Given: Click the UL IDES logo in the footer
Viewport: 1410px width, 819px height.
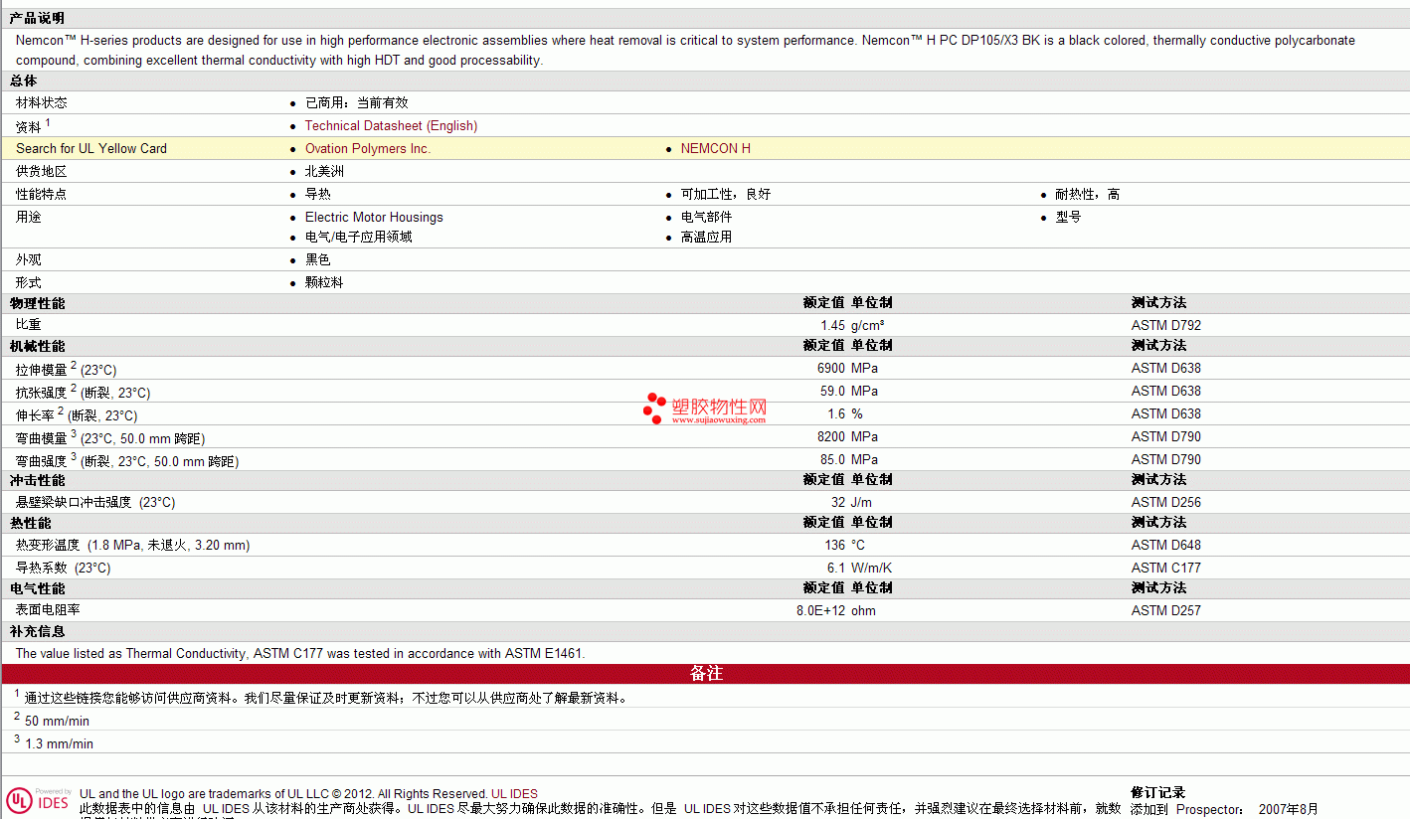Looking at the screenshot, I should click(x=39, y=801).
